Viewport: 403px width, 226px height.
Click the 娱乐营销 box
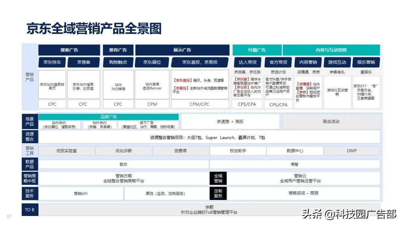tap(366, 62)
